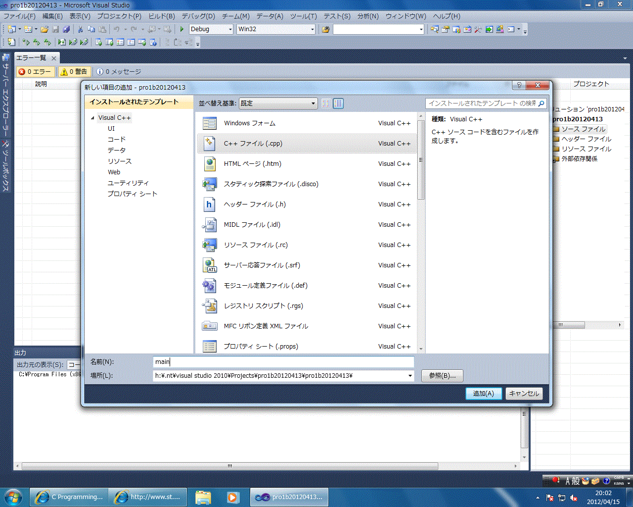The image size is (633, 507).
Task: Switch template list to medium icons view
Action: (x=338, y=103)
